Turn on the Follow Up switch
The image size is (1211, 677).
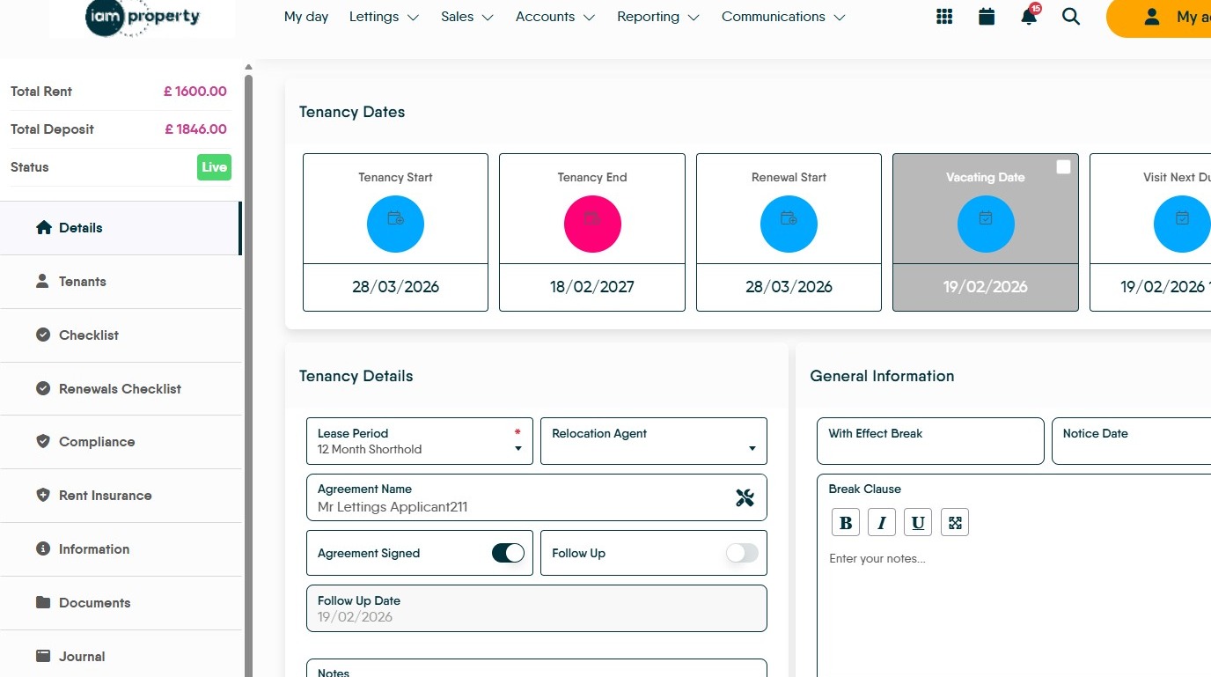point(742,553)
